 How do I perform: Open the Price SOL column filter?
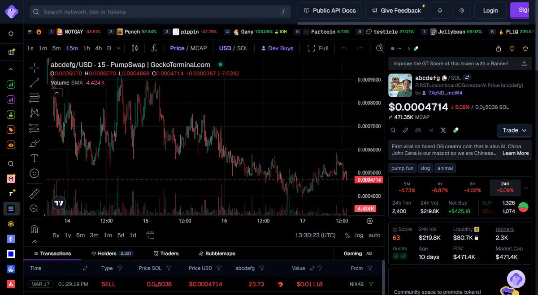169,268
